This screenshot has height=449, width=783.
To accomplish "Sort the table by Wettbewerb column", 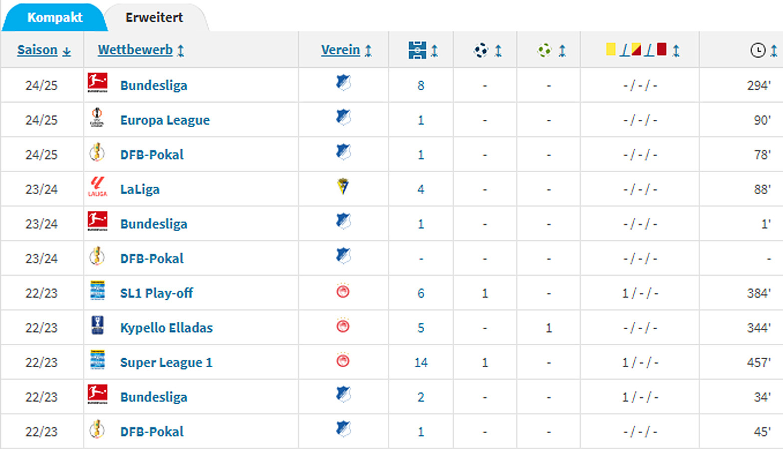I will 135,50.
